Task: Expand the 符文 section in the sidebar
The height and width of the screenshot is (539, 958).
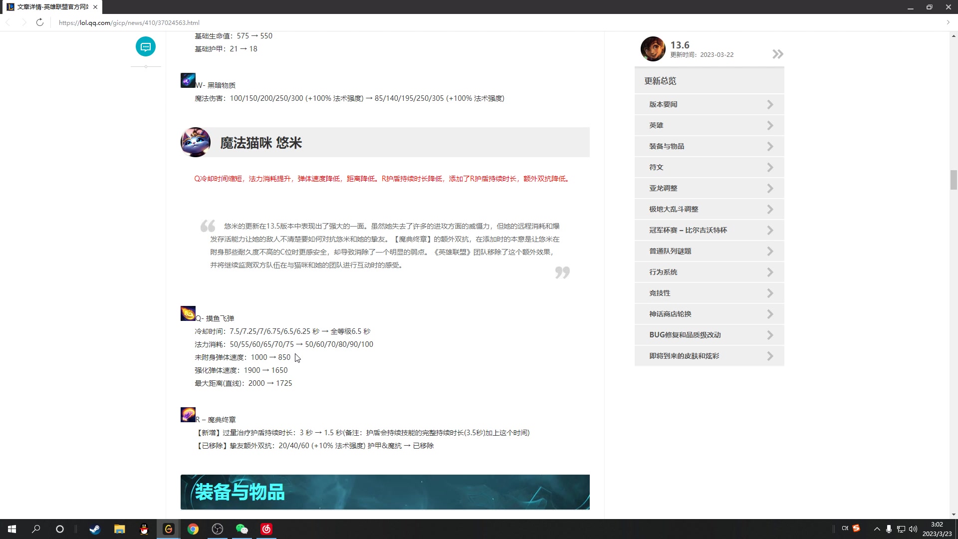Action: coord(709,167)
